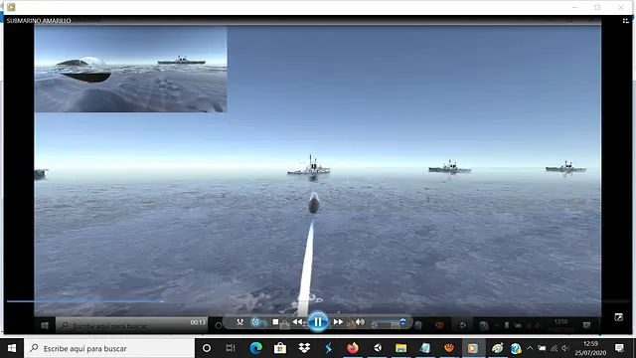Open Microsoft Store from the taskbar

280,348
